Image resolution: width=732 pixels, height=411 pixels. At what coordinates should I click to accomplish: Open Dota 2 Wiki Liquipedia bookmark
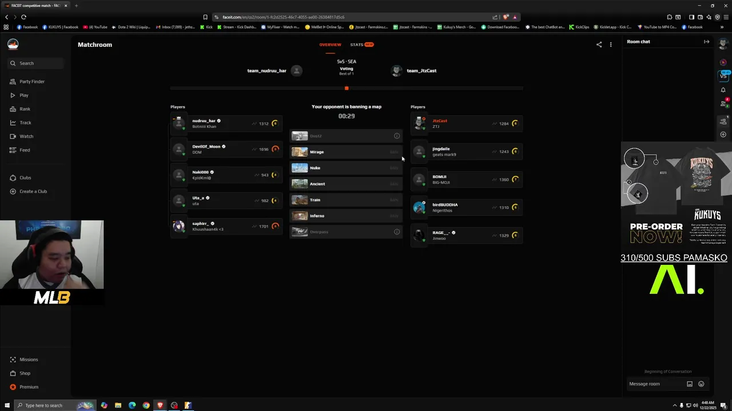pos(131,27)
